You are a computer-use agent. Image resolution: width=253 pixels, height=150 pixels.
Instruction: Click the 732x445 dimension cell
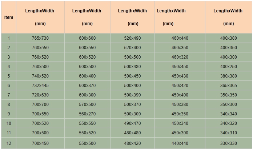click(40, 85)
